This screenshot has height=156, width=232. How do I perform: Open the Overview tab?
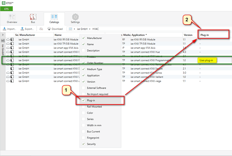tap(12, 19)
